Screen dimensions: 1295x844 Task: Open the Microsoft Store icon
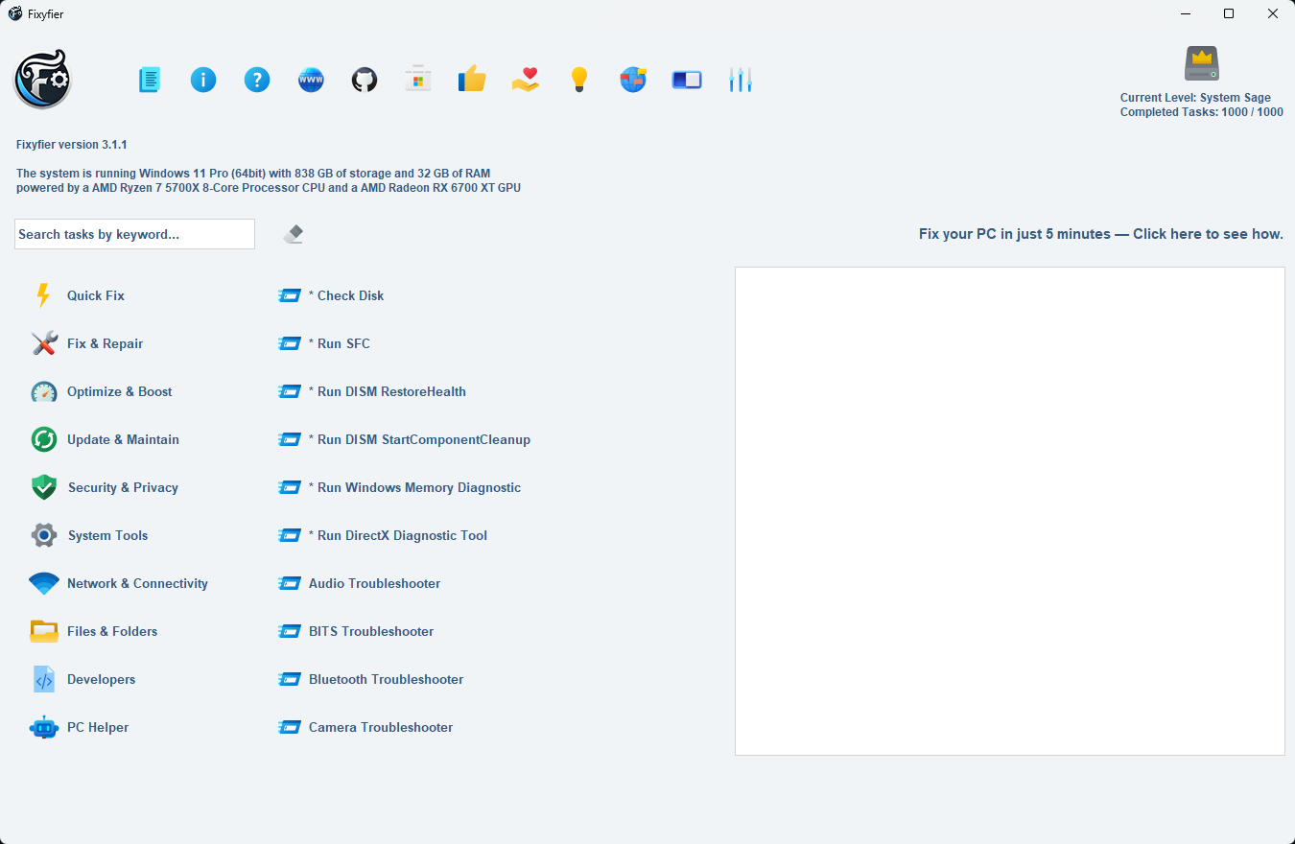click(418, 79)
